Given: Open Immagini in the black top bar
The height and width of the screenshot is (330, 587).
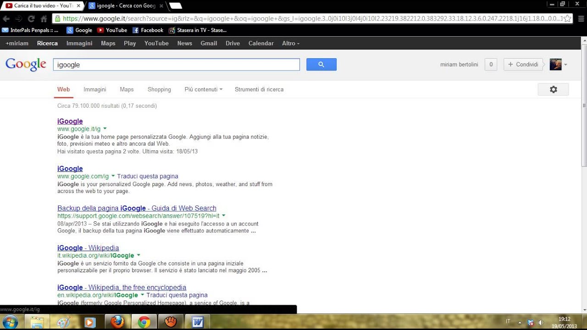Looking at the screenshot, I should 79,43.
